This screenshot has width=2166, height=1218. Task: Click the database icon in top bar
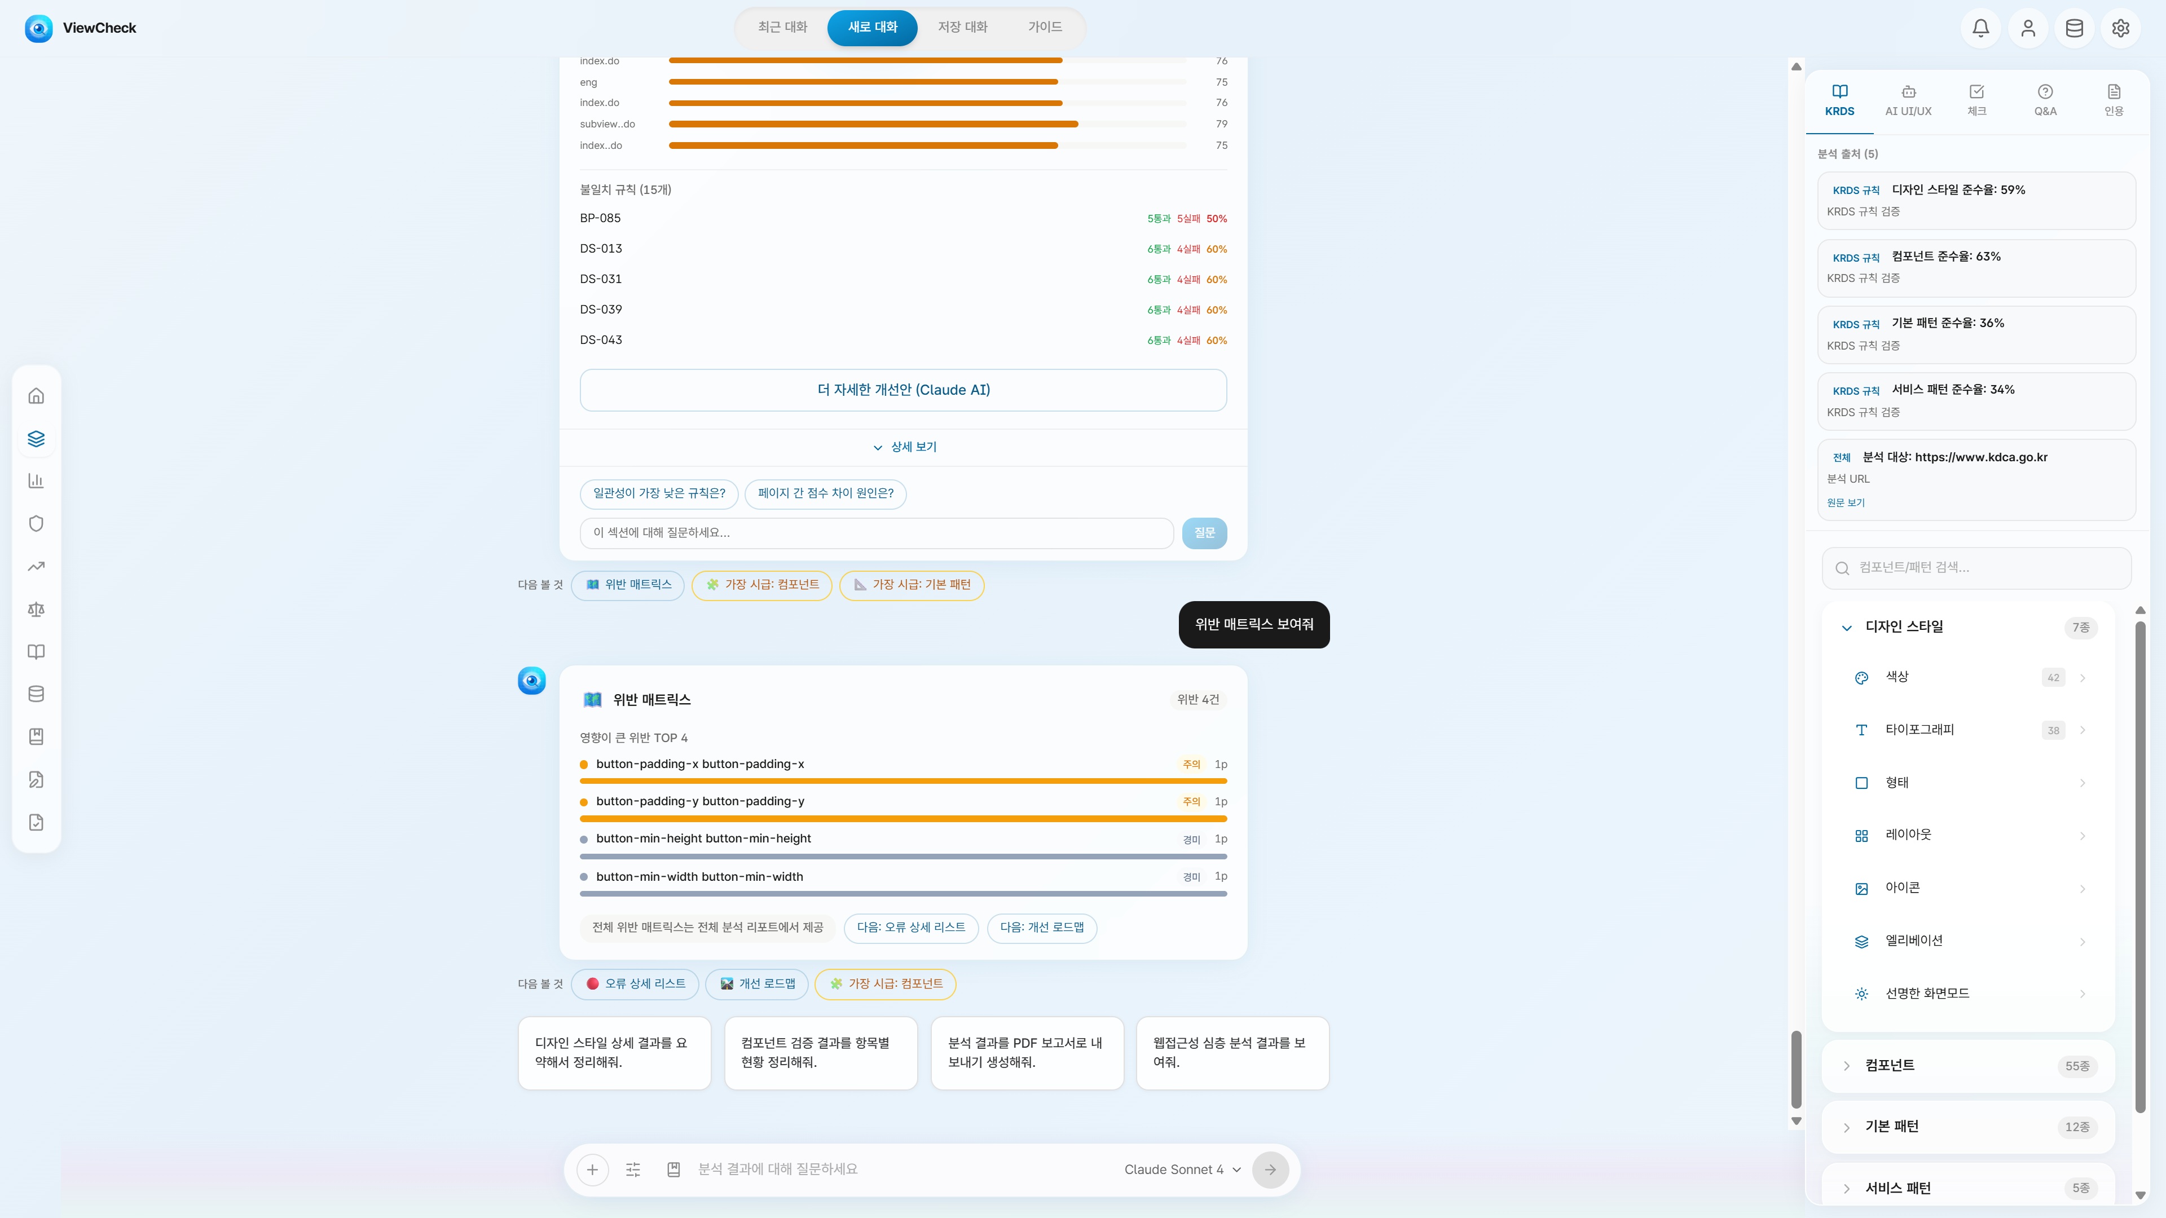(2075, 28)
